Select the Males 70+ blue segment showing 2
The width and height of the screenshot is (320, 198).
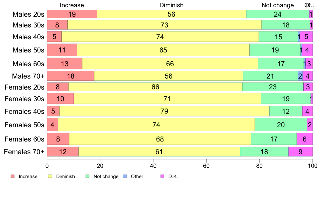coord(300,76)
